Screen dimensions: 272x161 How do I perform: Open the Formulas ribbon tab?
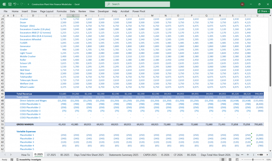[62, 11]
